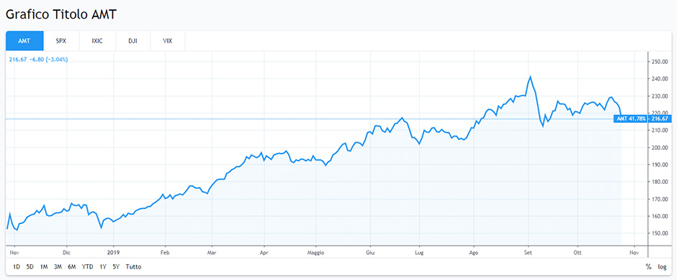Select the YTD range
677x280 pixels.
coord(87,266)
